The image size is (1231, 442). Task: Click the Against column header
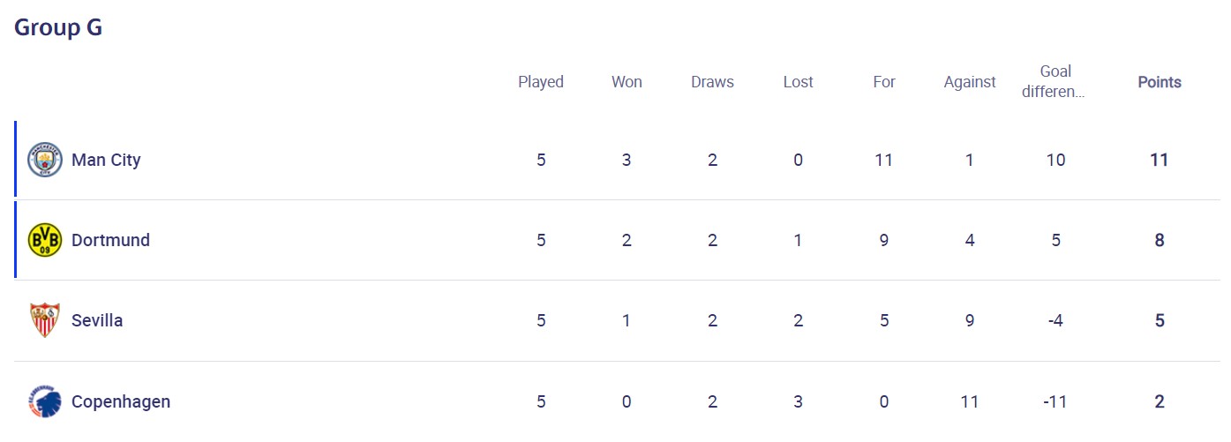pyautogui.click(x=970, y=82)
